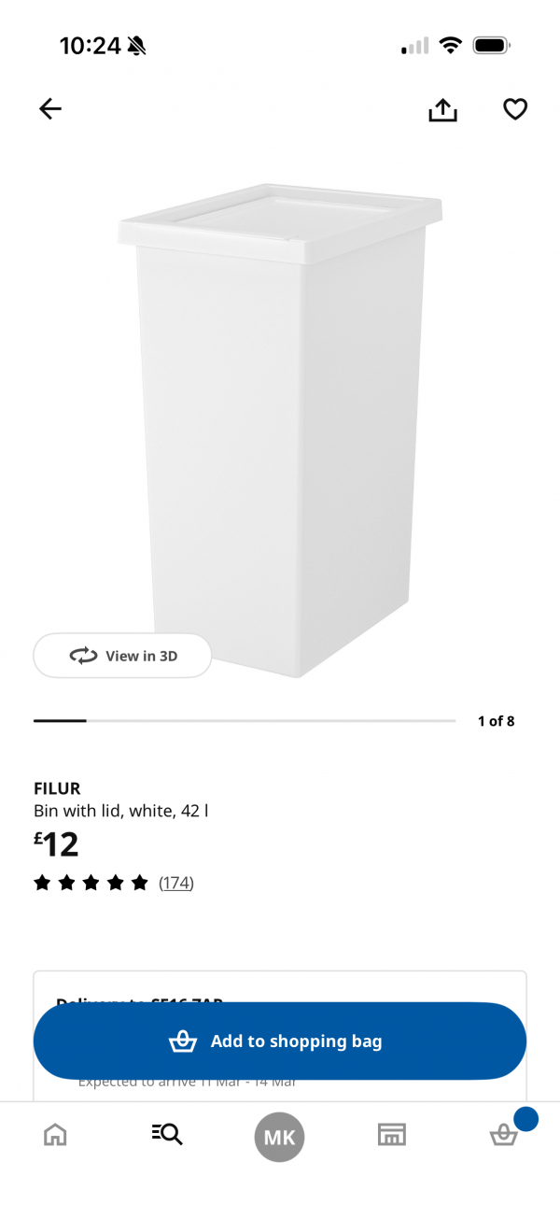Select the FILUR product name
560x1218 pixels.
58,788
